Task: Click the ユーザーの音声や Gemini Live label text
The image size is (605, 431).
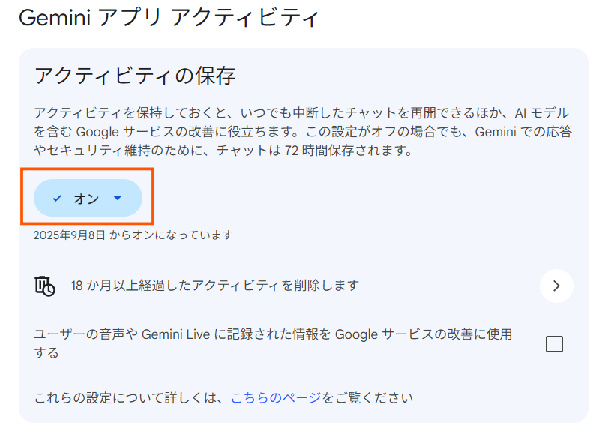Action: point(274,334)
